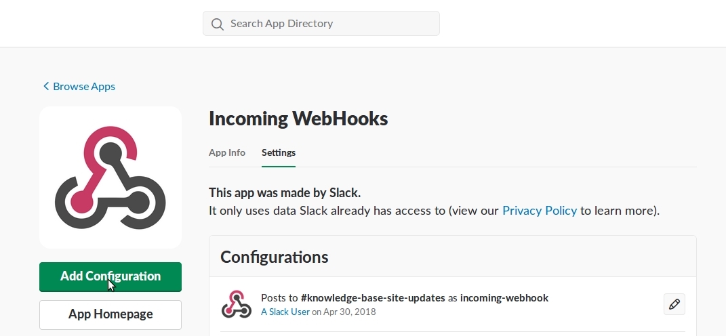Viewport: 726px width, 336px height.
Task: Click the Incoming WebHooks page title
Action: [298, 119]
